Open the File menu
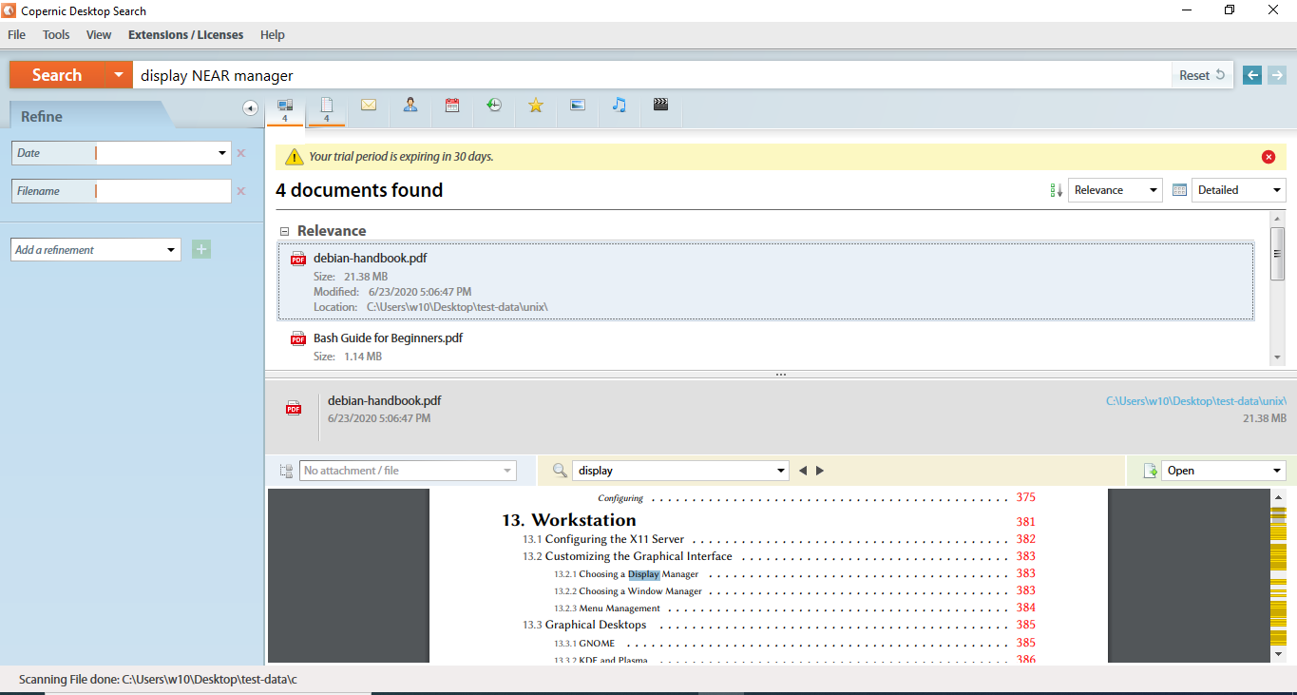Image resolution: width=1297 pixels, height=695 pixels. point(17,35)
